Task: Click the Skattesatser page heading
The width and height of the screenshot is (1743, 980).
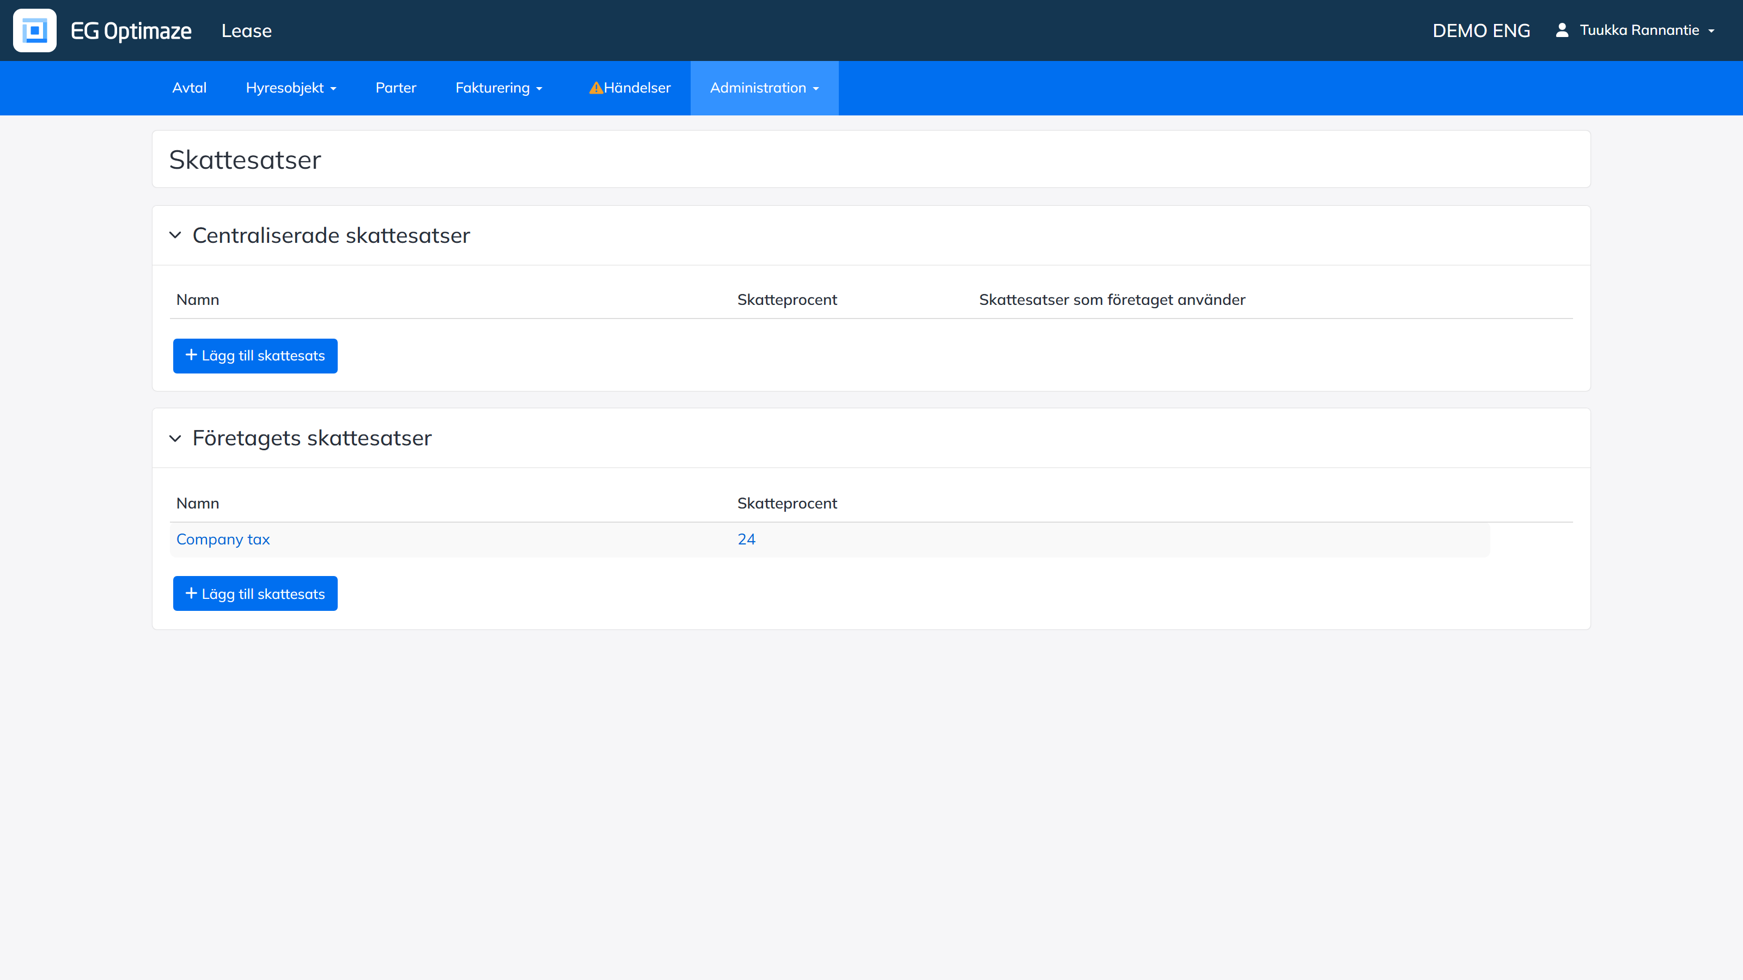Action: (245, 160)
